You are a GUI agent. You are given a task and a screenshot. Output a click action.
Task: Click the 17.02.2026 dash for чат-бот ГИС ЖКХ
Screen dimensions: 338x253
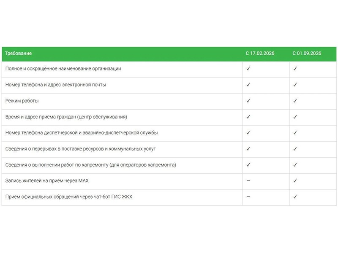click(x=248, y=196)
